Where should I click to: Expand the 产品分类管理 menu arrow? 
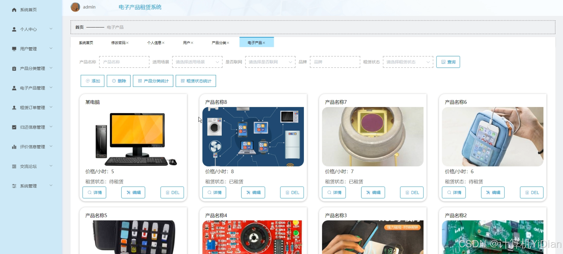coord(51,68)
